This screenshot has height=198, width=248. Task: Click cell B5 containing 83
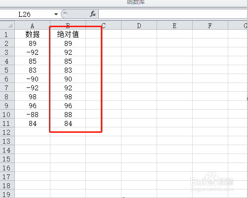(68, 70)
